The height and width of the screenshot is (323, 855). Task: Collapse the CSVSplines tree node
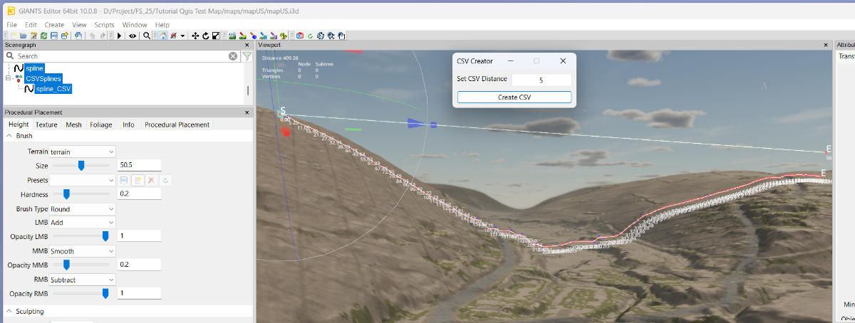[x=9, y=78]
